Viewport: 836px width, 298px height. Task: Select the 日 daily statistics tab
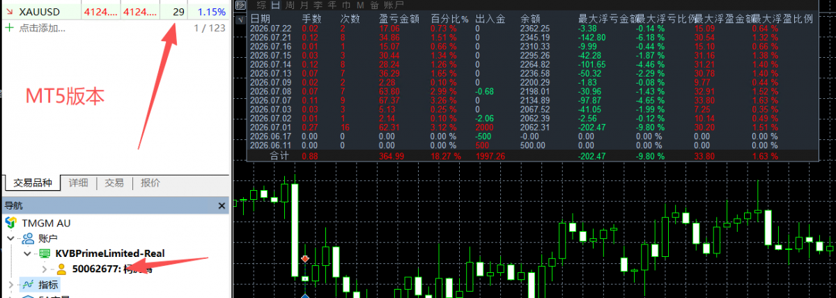click(x=275, y=6)
